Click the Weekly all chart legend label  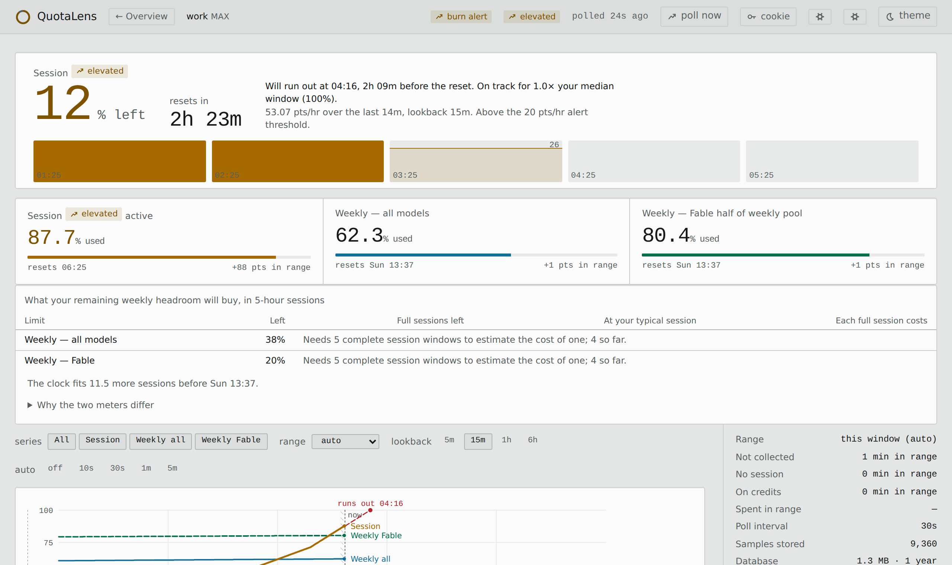(x=370, y=559)
